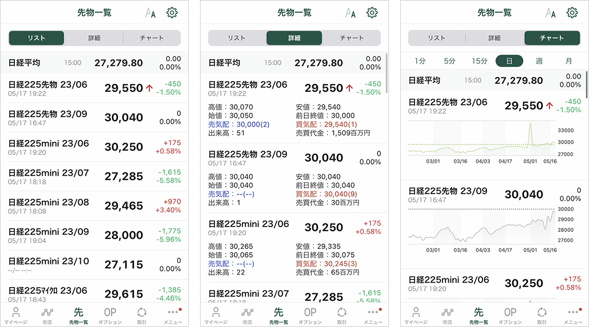Tap font size icon in right screen
This screenshot has height=327, width=589.
(x=550, y=13)
